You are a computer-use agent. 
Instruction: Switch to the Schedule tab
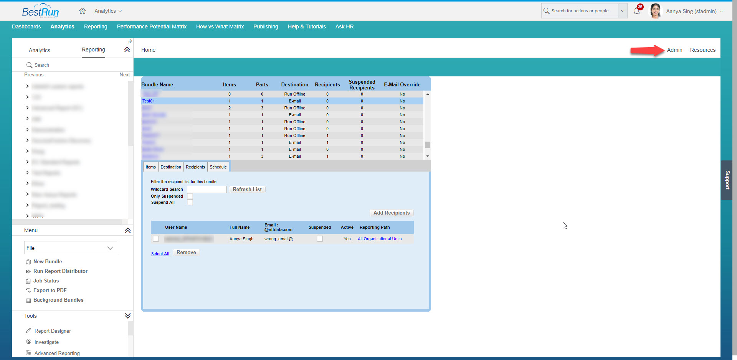click(218, 167)
